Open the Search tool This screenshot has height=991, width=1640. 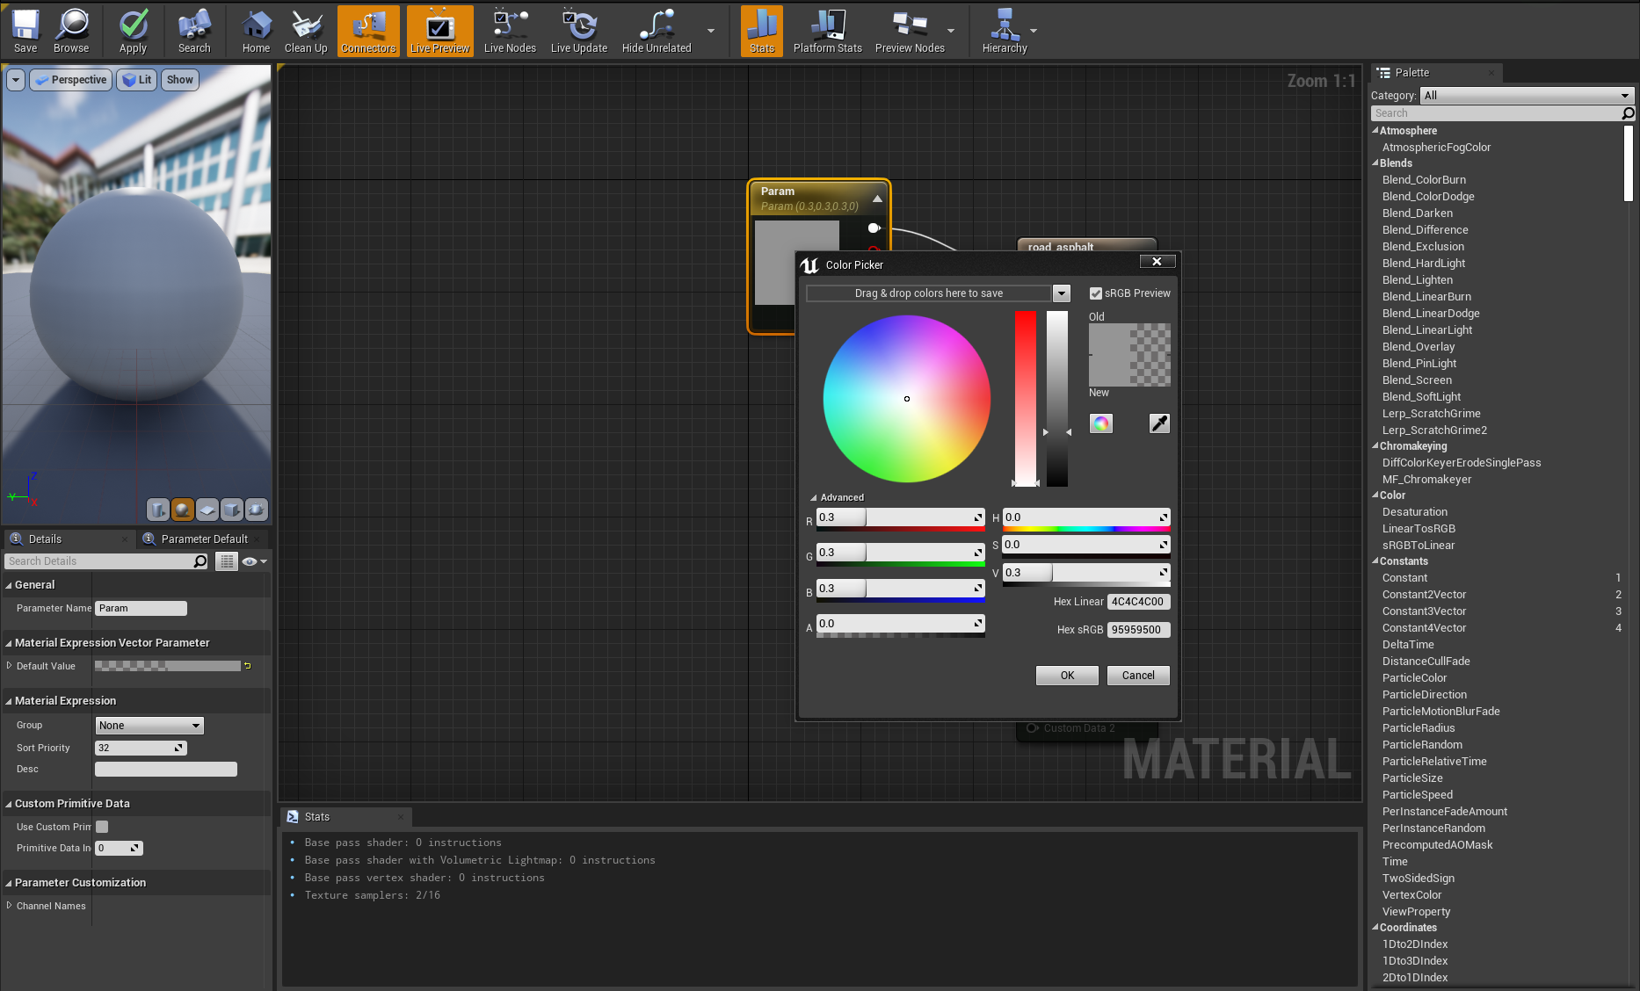(194, 31)
